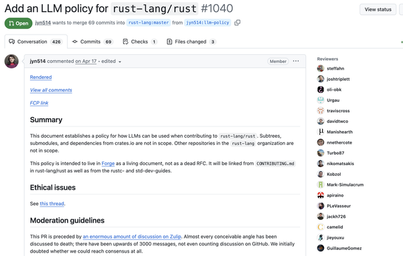Image resolution: width=403 pixels, height=256 pixels.
Task: Click Mark-Simulacrum's reviewer avatar
Action: click(321, 184)
